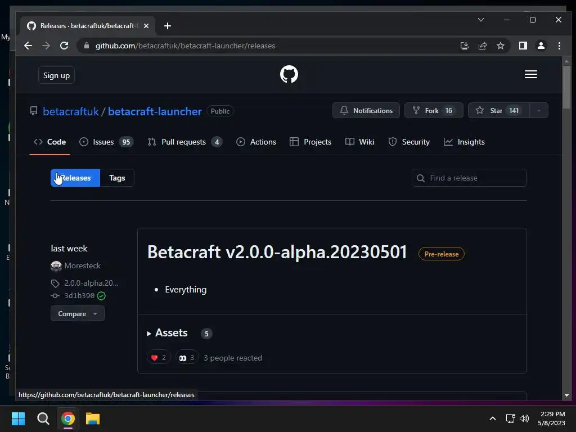Star the repository
Viewport: 576px width, 432px height.
click(x=499, y=110)
